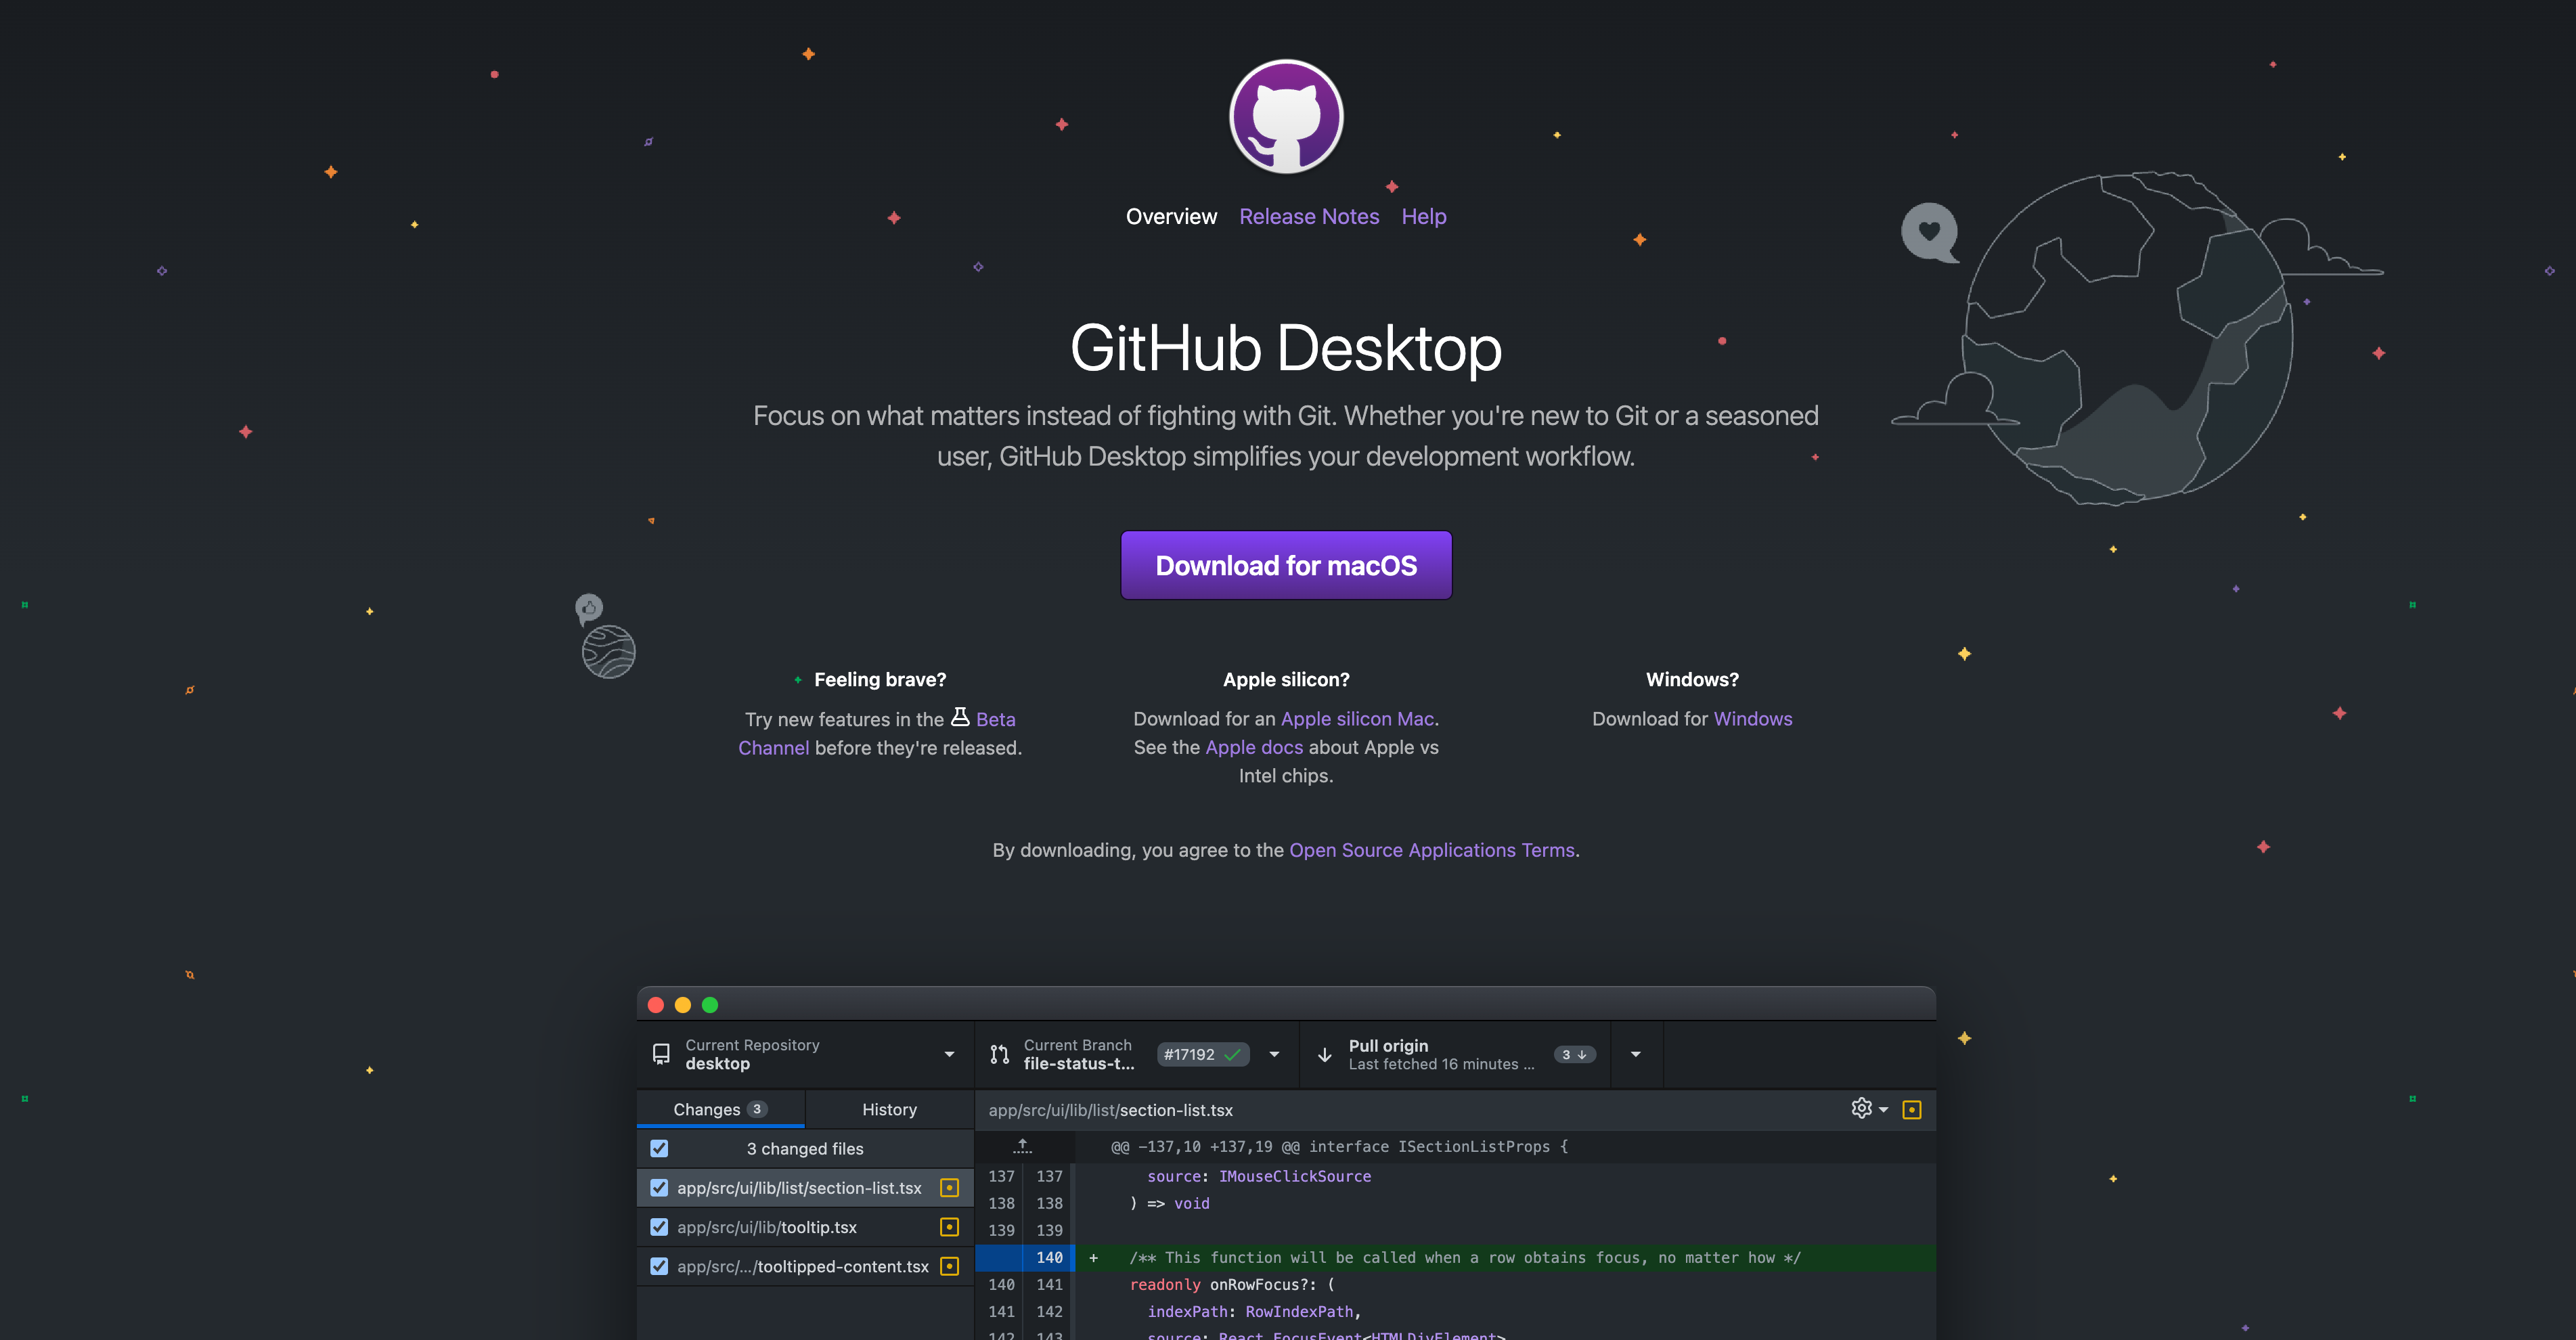Click the green macOS window zoom dot
This screenshot has height=1340, width=2576.
710,1005
